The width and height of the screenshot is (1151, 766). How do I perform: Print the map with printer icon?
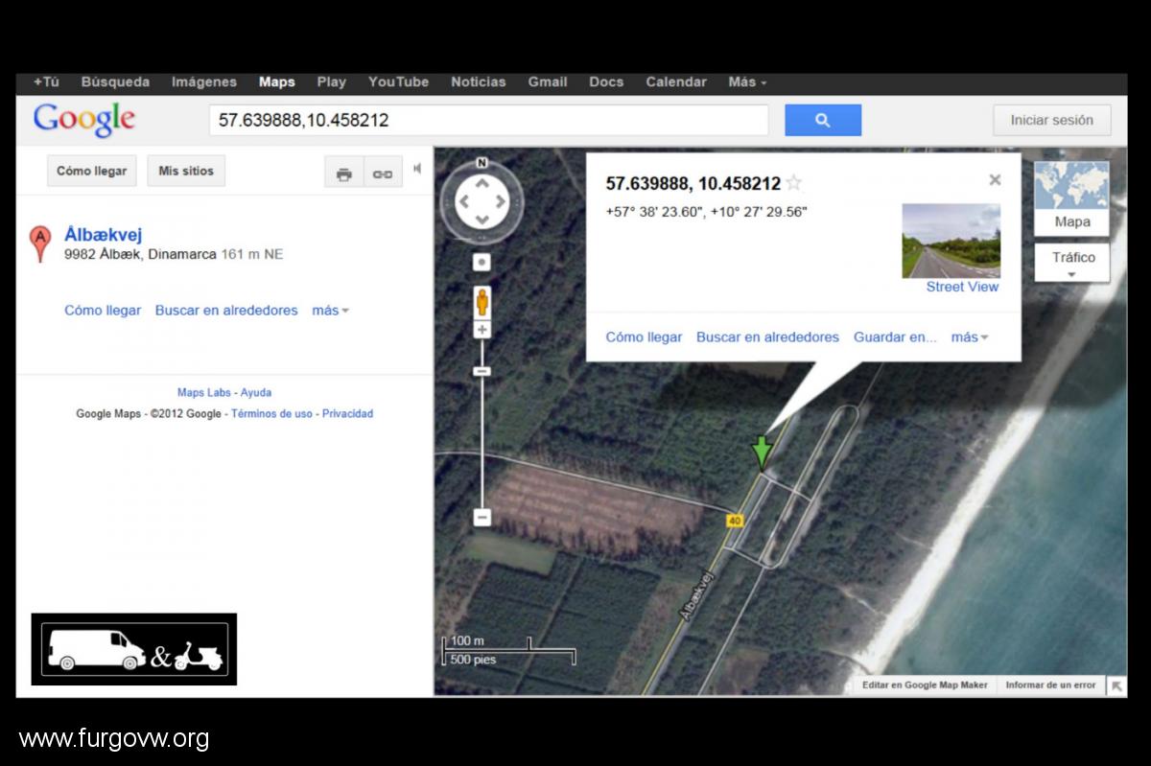pyautogui.click(x=344, y=174)
